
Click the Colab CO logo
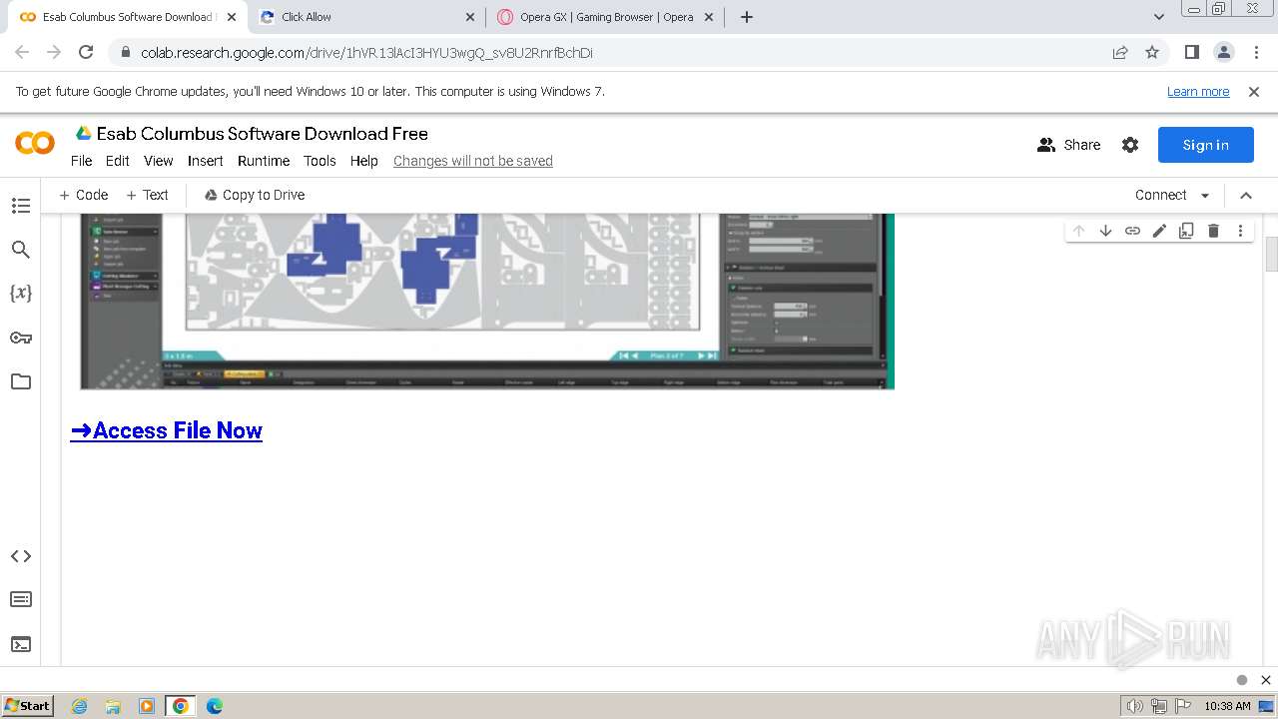[35, 144]
